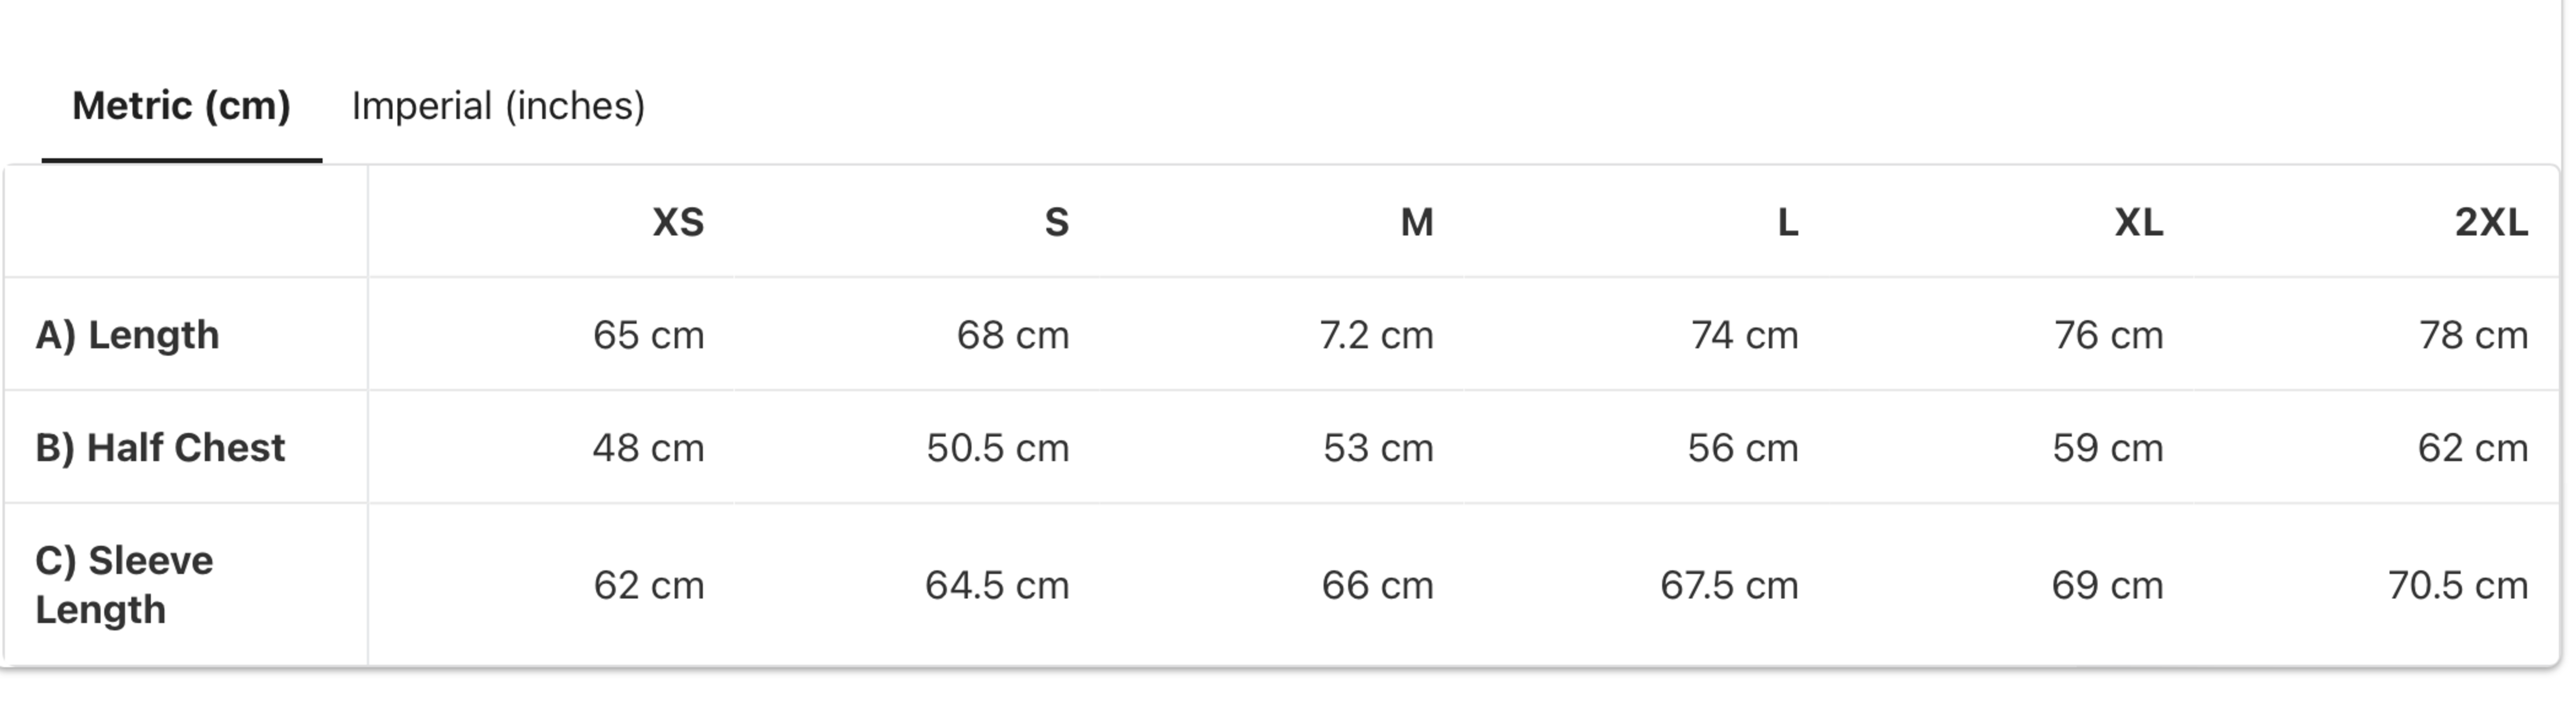Viewport: 2576px width, 704px height.
Task: Click the 2XL size column header
Action: pos(2491,222)
